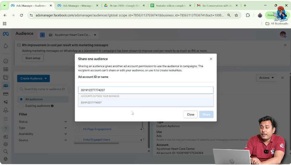Open the three-circle icon below megaphone in sidebar
The image size is (291, 165).
coord(6,110)
